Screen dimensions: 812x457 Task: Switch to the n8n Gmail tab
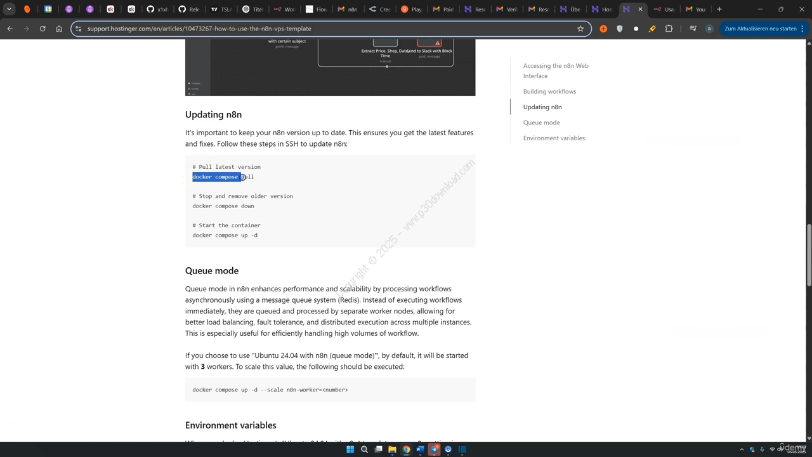click(x=347, y=9)
